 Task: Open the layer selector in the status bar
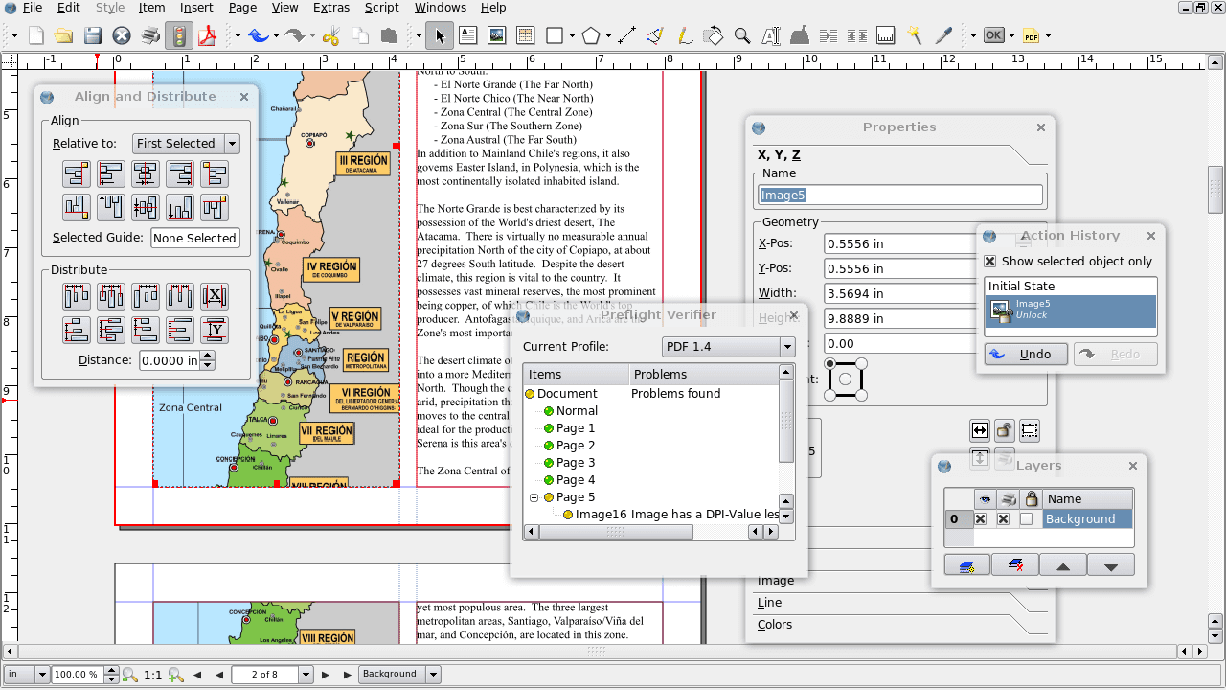398,674
